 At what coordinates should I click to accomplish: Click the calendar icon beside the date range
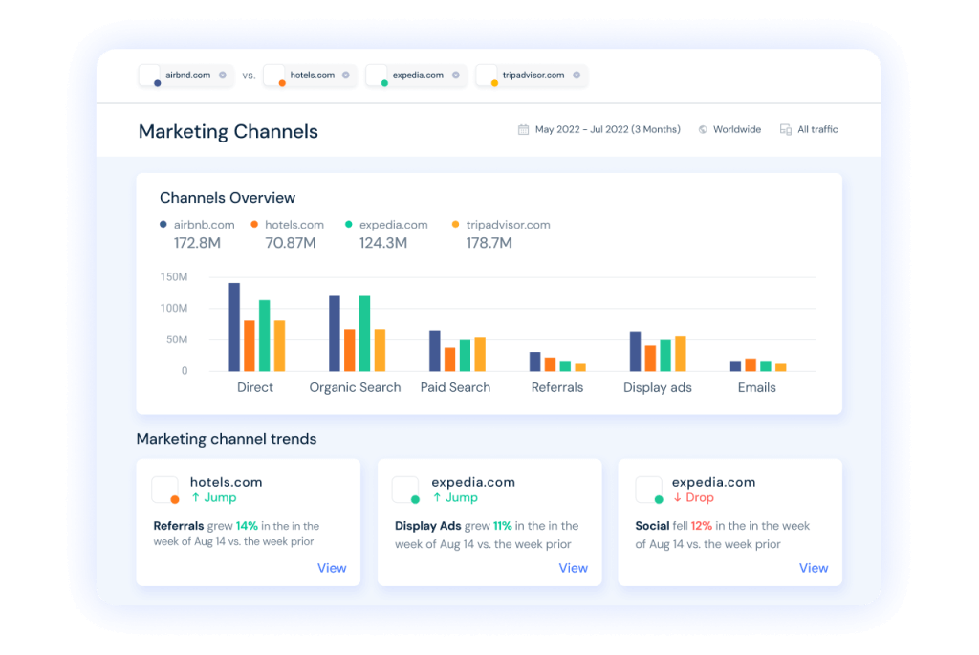[522, 129]
